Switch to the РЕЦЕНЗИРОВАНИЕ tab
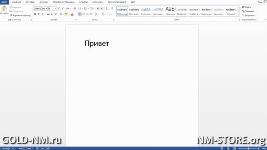The image size is (267, 150). pyautogui.click(x=117, y=2)
